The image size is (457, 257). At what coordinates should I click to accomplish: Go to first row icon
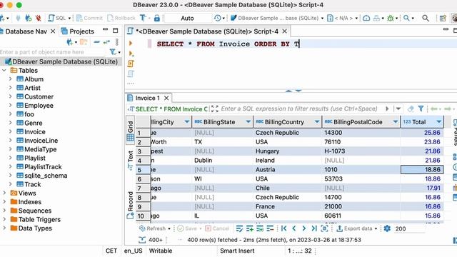284,228
